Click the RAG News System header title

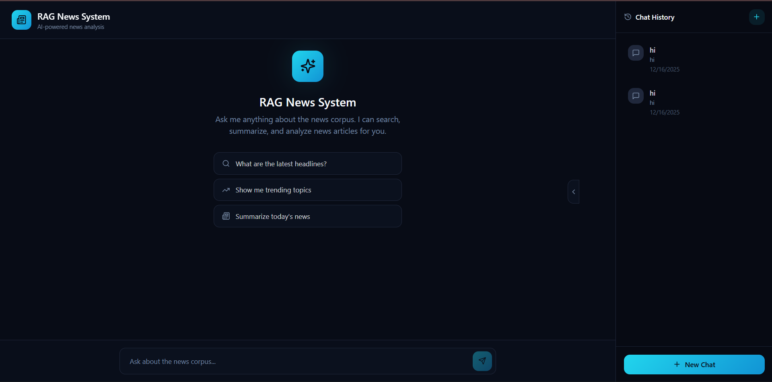tap(74, 16)
